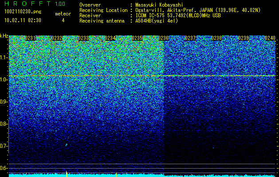Click the tallest yellow meteor detection marker
This screenshot has height=177, width=279.
[67, 174]
